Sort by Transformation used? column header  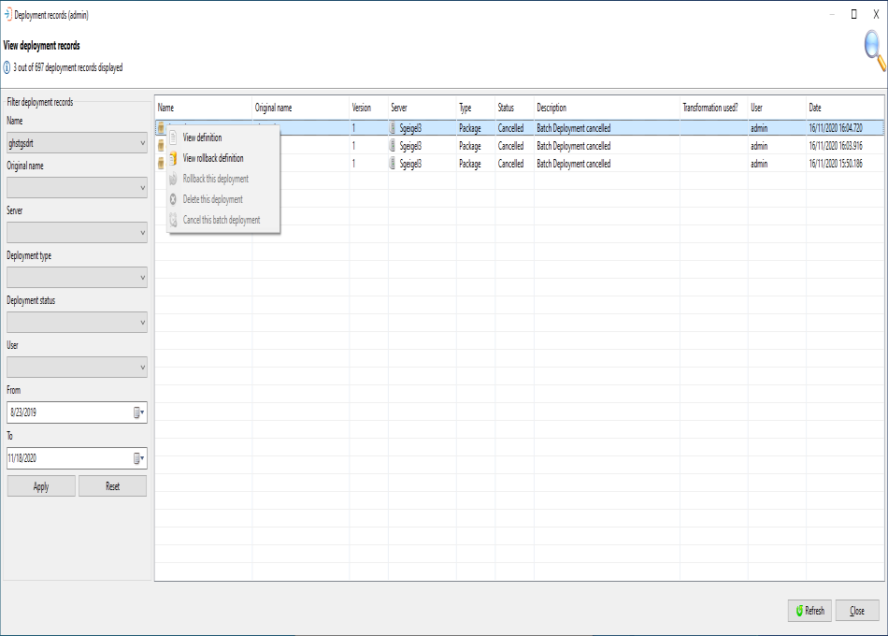pyautogui.click(x=714, y=108)
